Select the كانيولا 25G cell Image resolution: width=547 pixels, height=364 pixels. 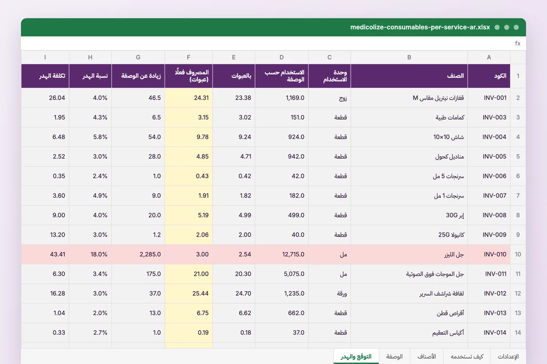[x=409, y=235]
